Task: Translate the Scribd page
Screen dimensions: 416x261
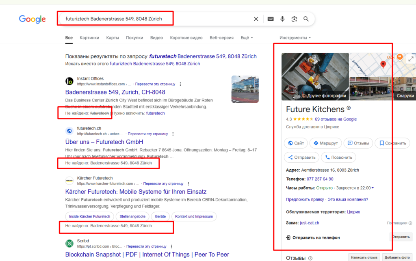Action: coord(146,246)
